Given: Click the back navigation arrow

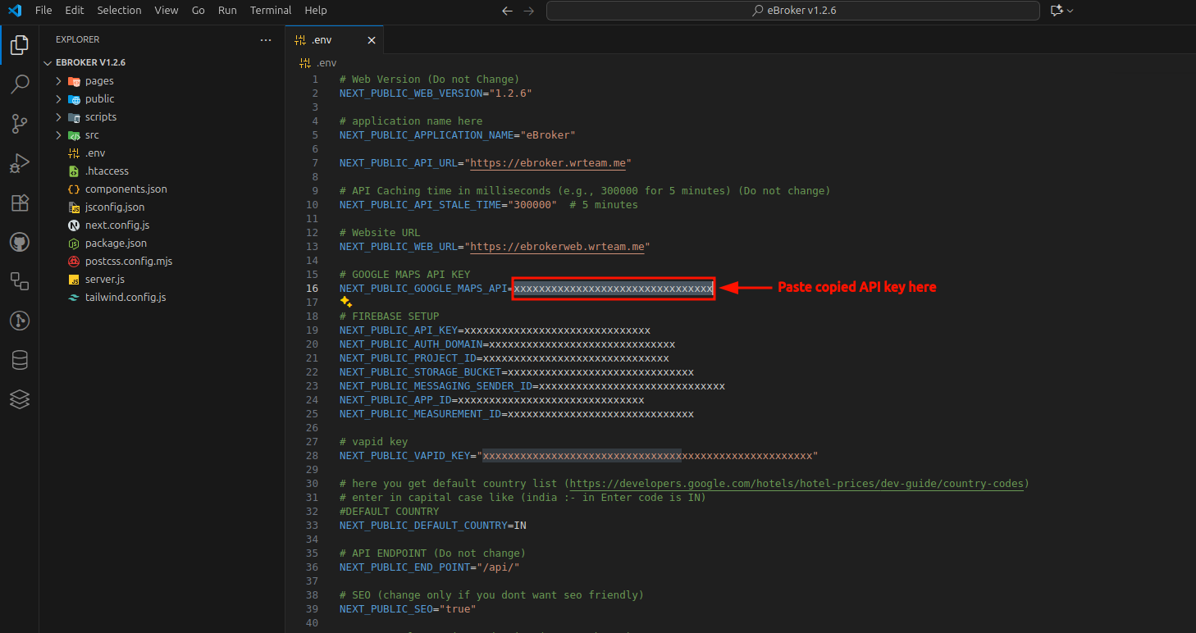Looking at the screenshot, I should 506,11.
